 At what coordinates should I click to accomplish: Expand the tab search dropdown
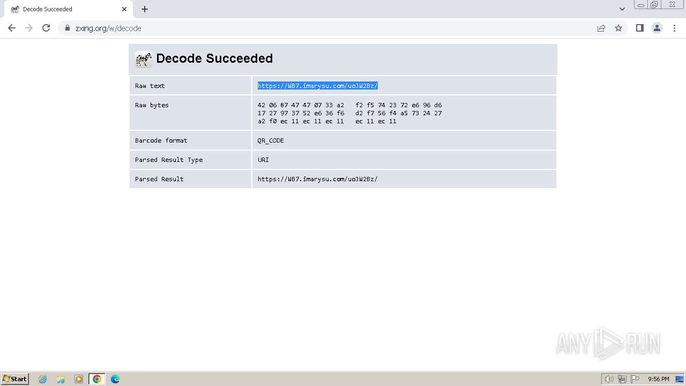pyautogui.click(x=622, y=9)
